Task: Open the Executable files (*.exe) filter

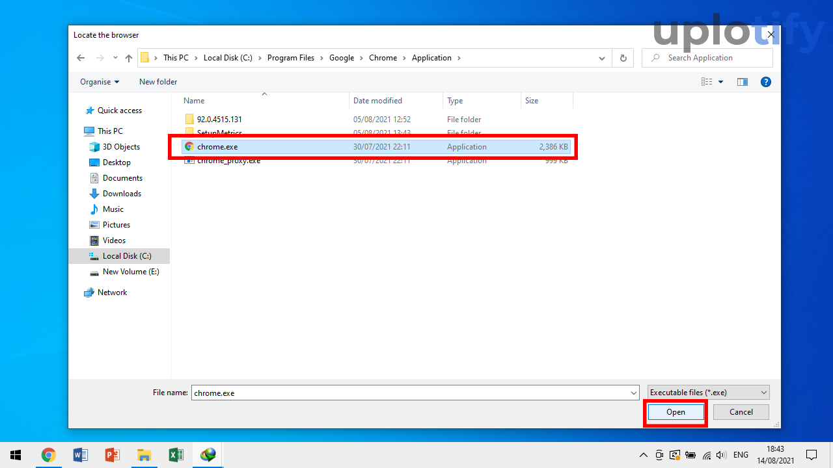Action: tap(709, 393)
